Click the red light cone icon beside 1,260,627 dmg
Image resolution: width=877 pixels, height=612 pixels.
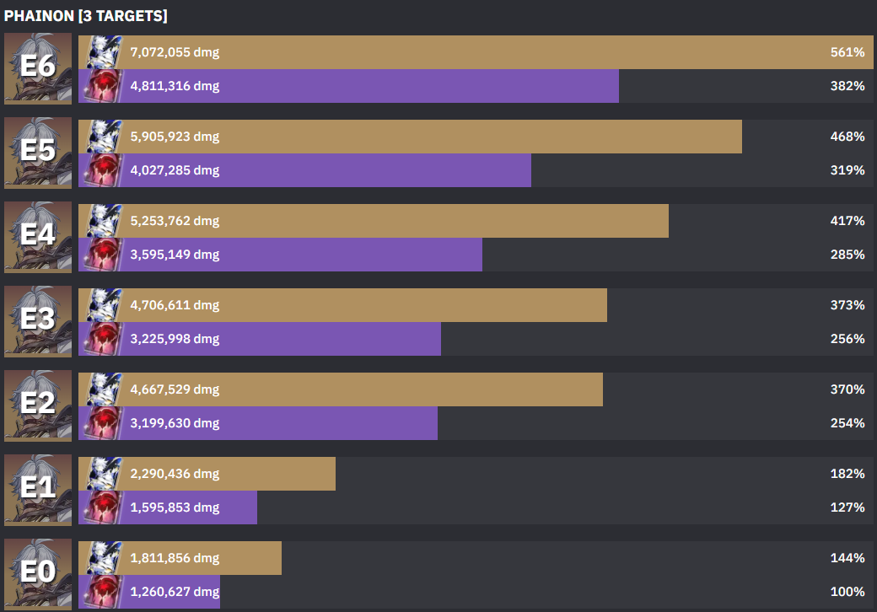click(102, 592)
